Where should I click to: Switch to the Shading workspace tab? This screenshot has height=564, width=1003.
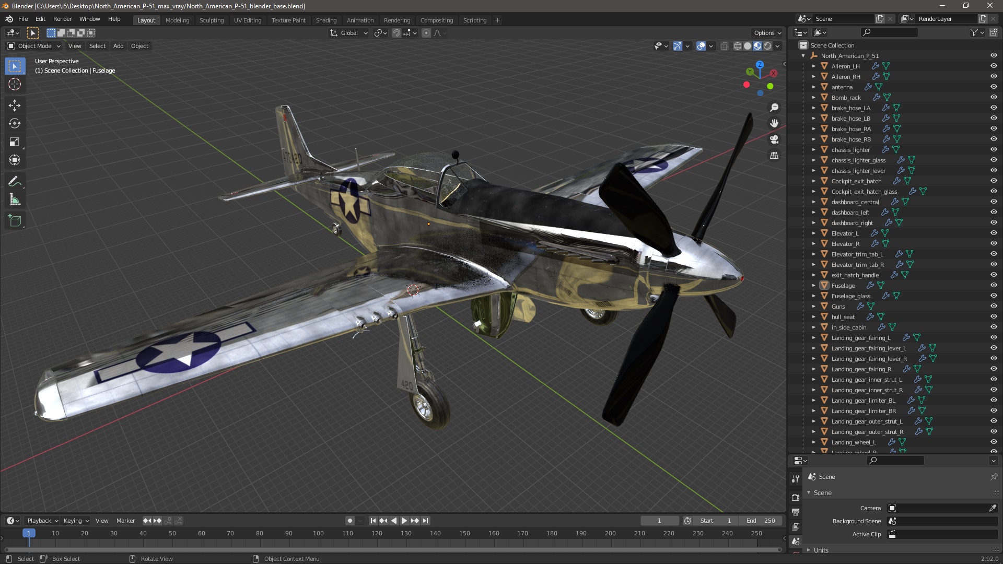coord(326,20)
